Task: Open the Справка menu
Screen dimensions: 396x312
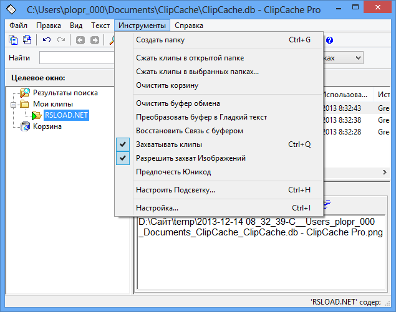Action: pyautogui.click(x=189, y=26)
